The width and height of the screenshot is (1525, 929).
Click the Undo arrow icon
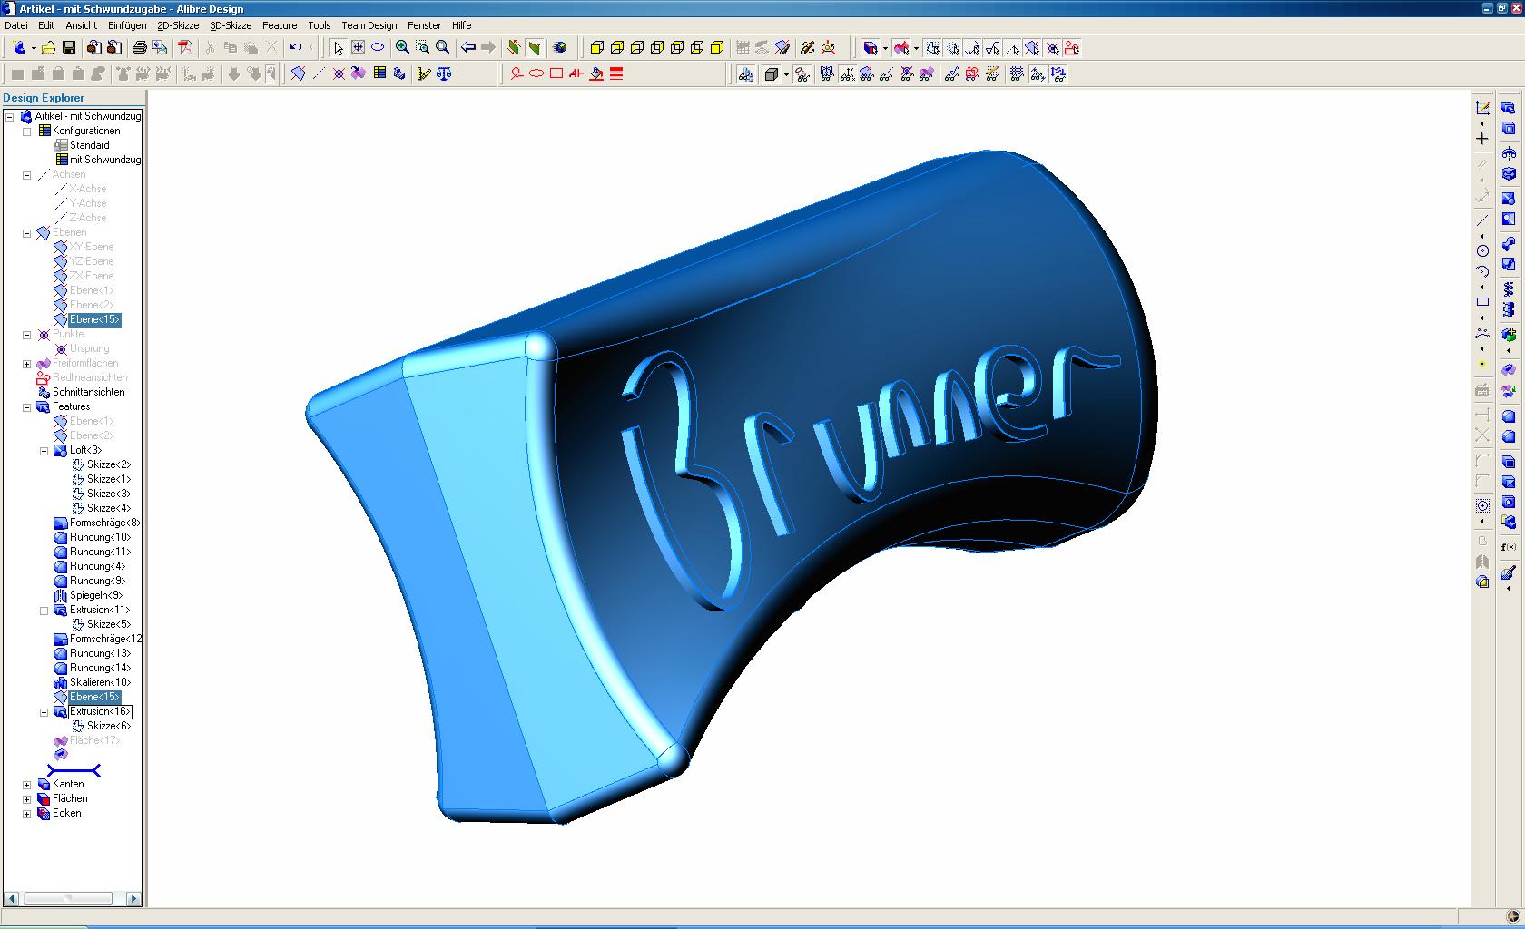point(296,48)
